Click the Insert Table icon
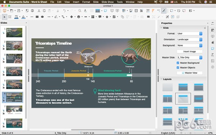Viewport: 216px width, 135px height. 124,10
